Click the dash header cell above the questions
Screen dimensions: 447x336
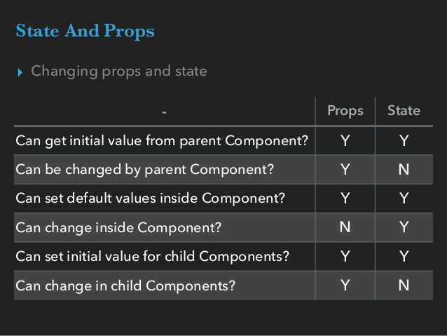tap(165, 112)
